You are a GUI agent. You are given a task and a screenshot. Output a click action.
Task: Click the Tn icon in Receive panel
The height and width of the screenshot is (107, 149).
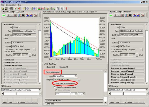[x=143, y=15]
